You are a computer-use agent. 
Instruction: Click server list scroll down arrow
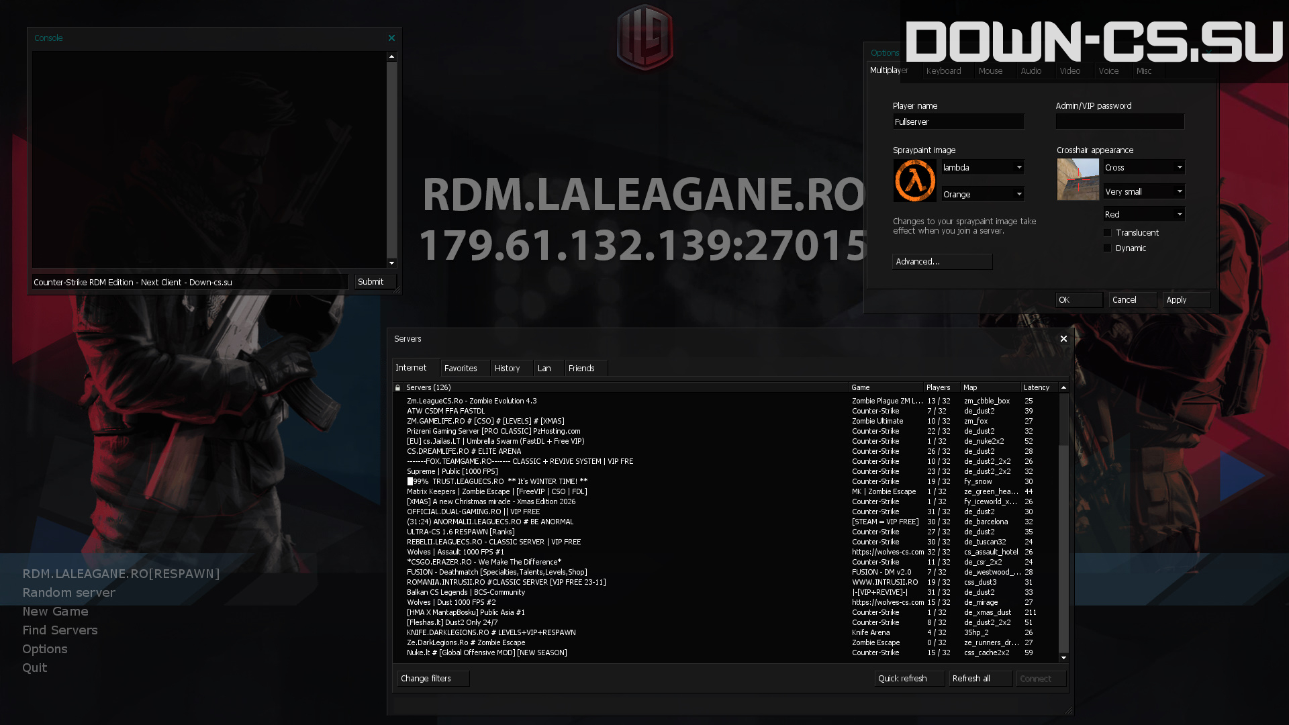tap(1063, 658)
